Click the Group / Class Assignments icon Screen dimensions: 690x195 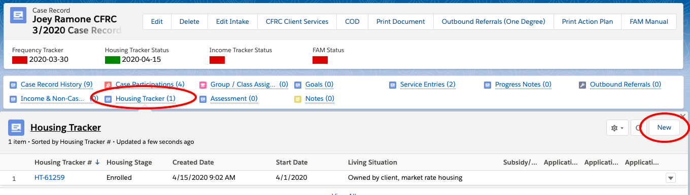pyautogui.click(x=203, y=85)
